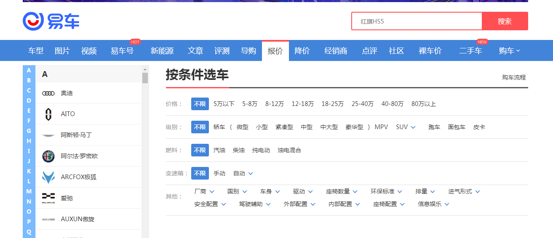
Task: Select the Audi brand logo
Action: click(48, 93)
